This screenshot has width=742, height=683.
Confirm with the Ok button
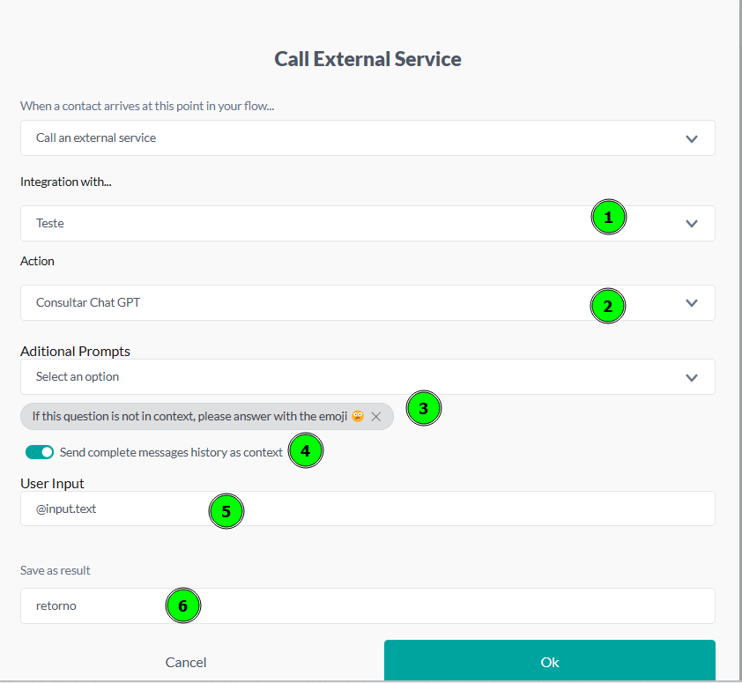549,662
